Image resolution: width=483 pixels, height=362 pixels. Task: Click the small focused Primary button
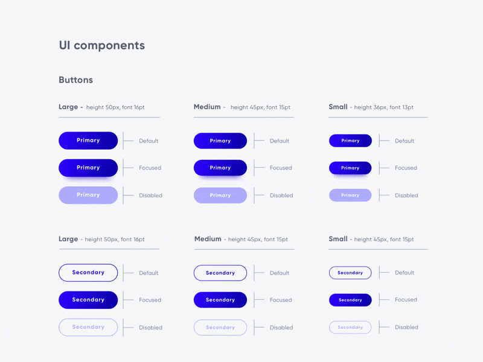click(x=350, y=168)
